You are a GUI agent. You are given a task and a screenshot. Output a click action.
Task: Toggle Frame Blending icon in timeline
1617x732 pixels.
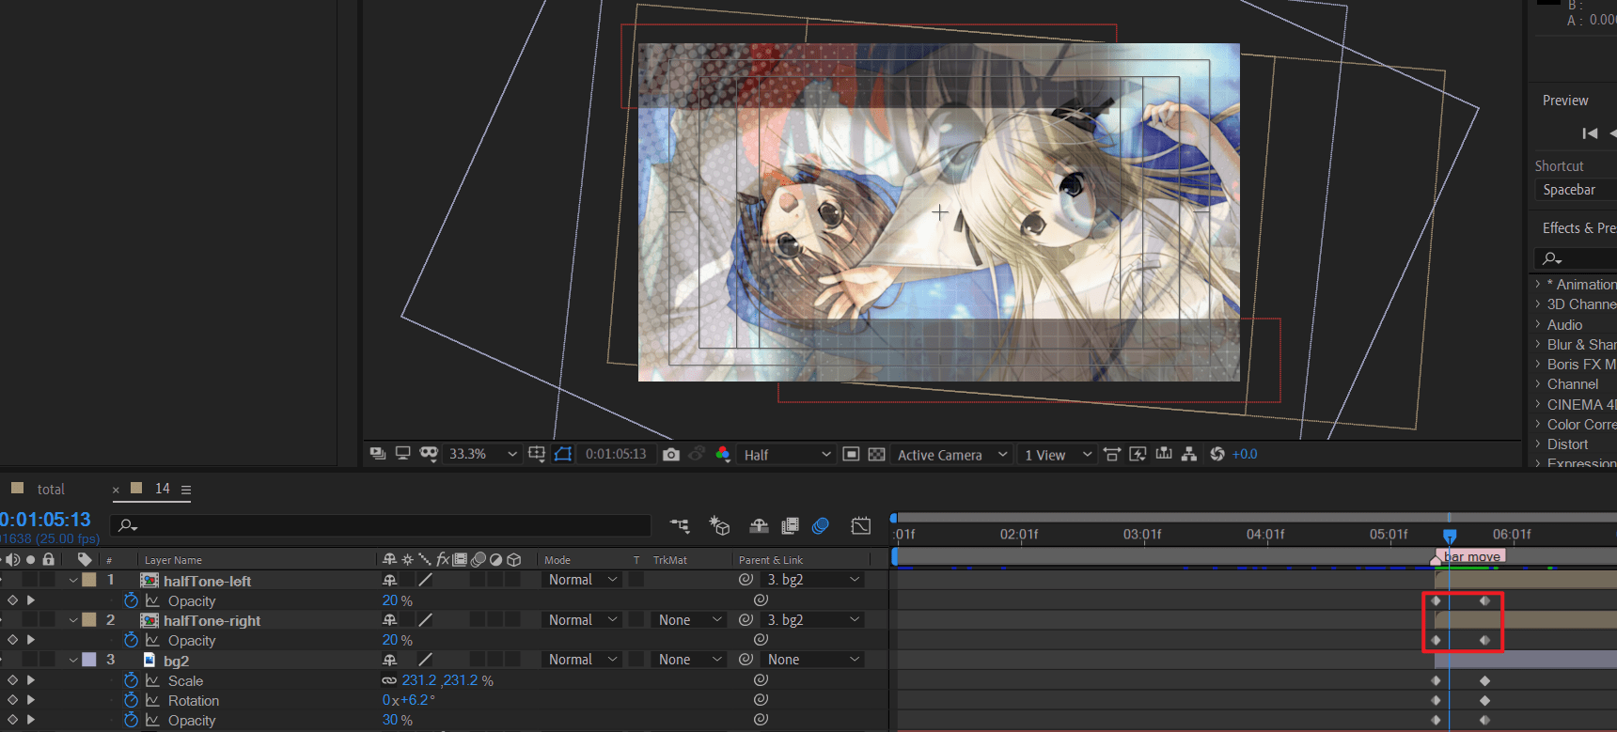pyautogui.click(x=790, y=526)
